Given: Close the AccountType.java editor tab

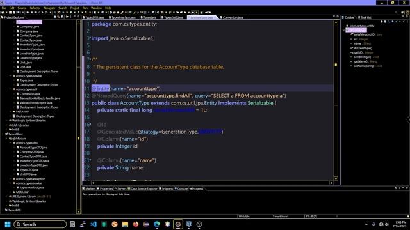Looking at the screenshot, I should 215,17.
